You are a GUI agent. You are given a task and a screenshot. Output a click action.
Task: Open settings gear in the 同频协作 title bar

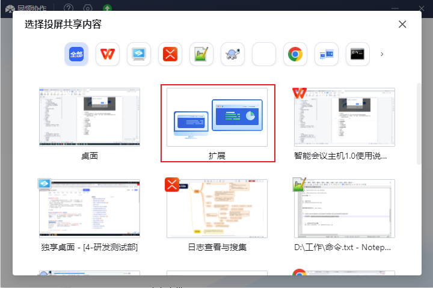(88, 8)
